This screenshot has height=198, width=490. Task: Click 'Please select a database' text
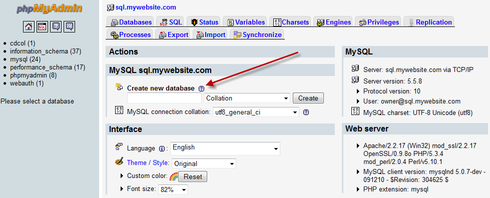tap(37, 101)
